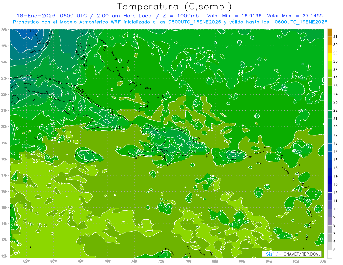
Task: Click the longitude label "72W"
Action: [x=161, y=261]
